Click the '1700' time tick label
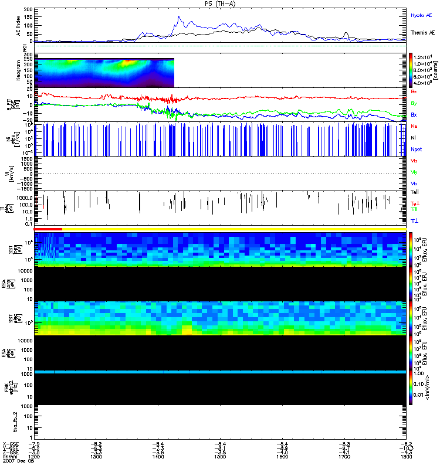440x469 pixels. (x=344, y=457)
